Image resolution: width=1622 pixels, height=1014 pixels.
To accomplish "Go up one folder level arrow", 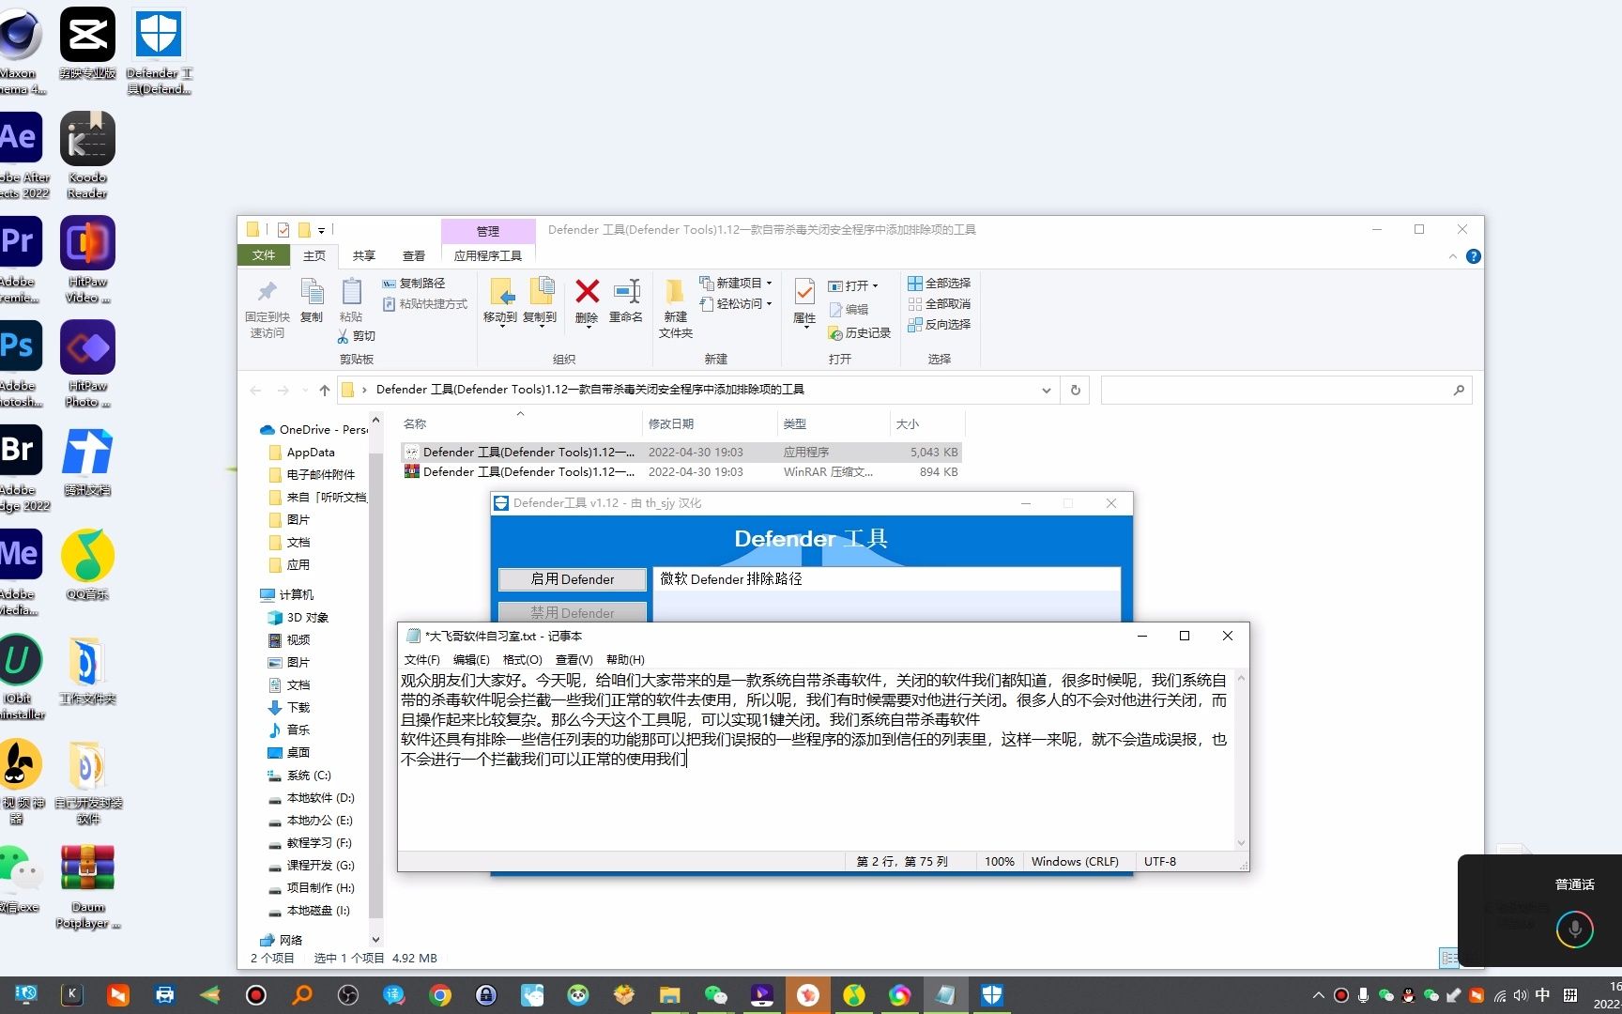I will click(325, 390).
